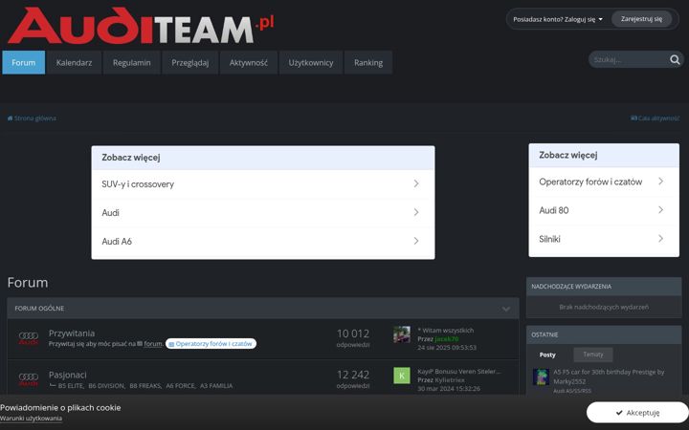Open the Regulamin tab
The image size is (689, 430).
132,62
